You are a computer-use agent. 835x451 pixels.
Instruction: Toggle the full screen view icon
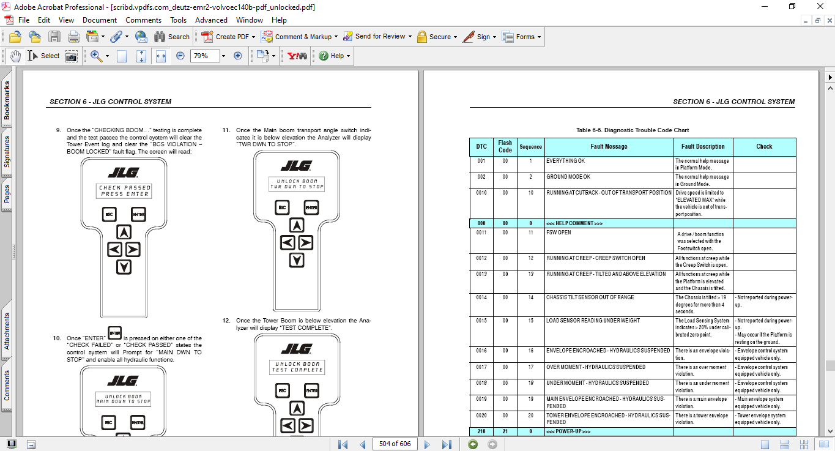(x=12, y=444)
